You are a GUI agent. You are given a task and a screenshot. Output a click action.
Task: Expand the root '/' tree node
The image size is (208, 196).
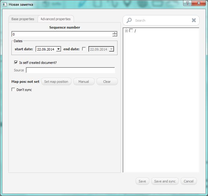pos(127,31)
